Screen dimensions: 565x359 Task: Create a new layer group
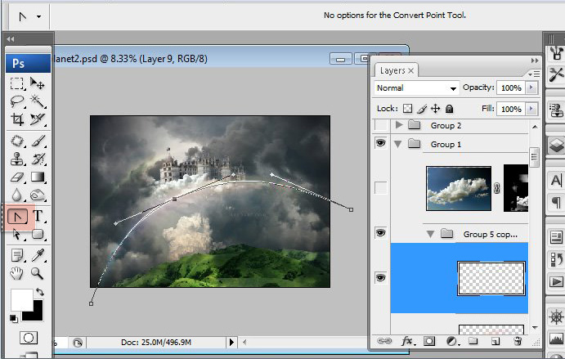pyautogui.click(x=473, y=341)
